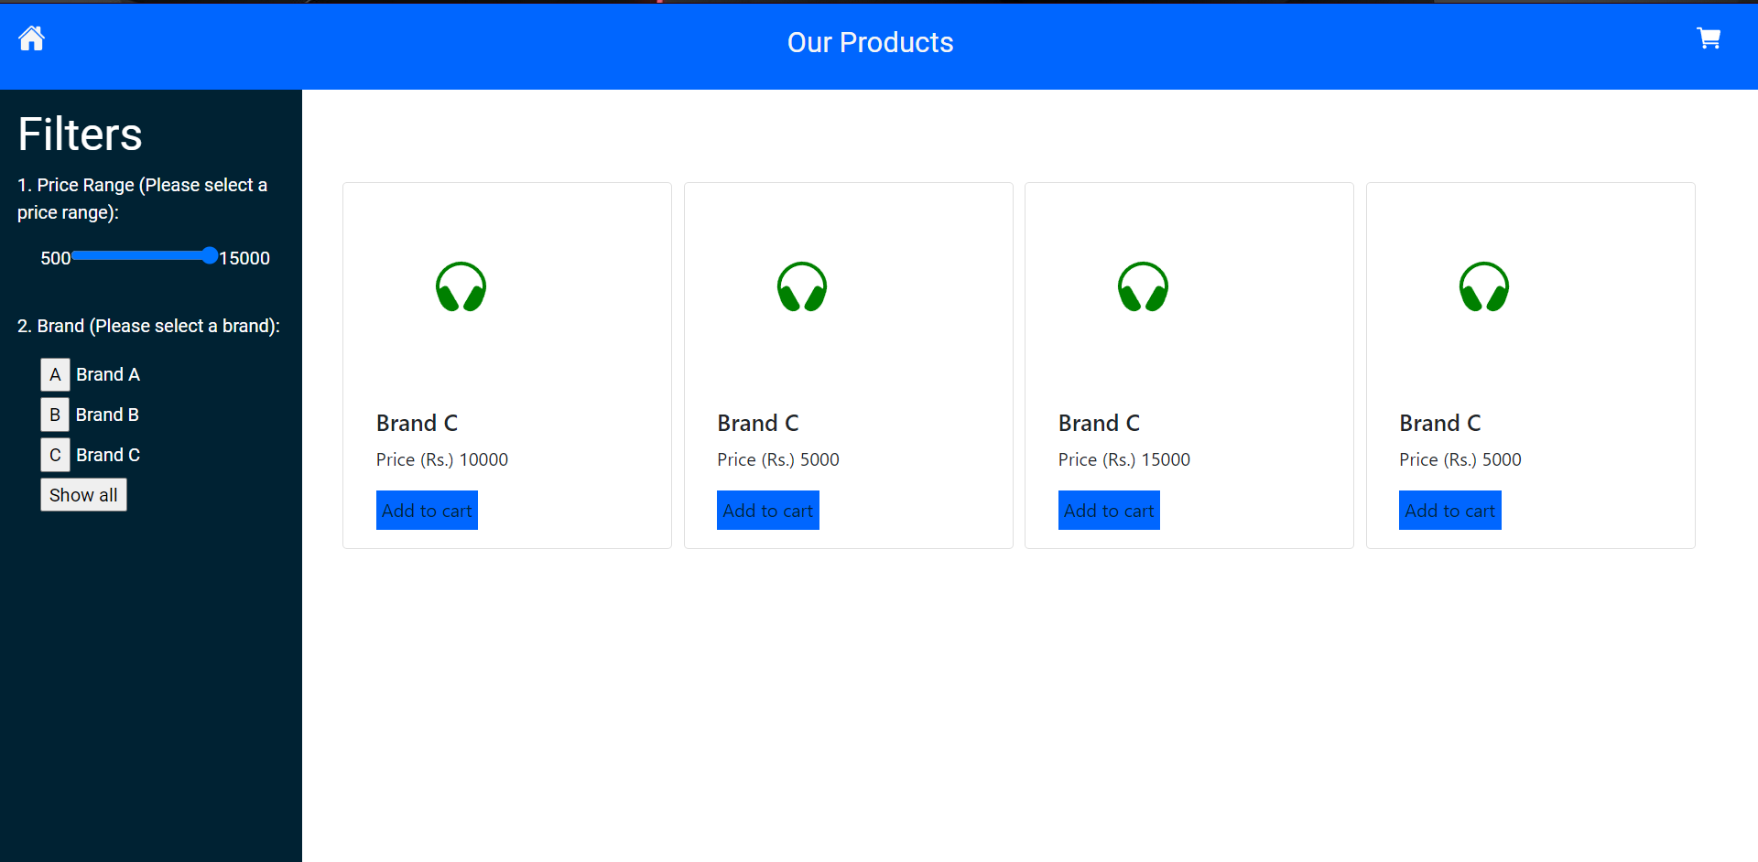The width and height of the screenshot is (1758, 862).
Task: Click the Filters panel heading
Action: pos(79,134)
